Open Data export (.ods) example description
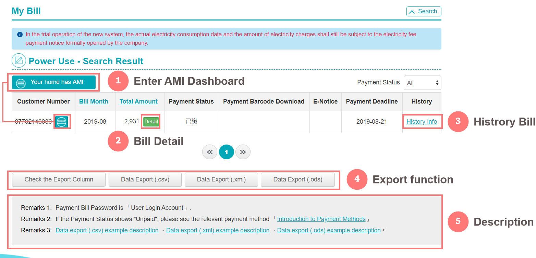Viewport: 536px width, 258px height. click(329, 230)
